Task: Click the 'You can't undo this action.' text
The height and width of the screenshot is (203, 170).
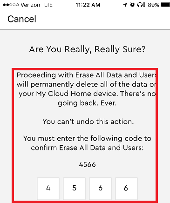Action: pos(88,122)
